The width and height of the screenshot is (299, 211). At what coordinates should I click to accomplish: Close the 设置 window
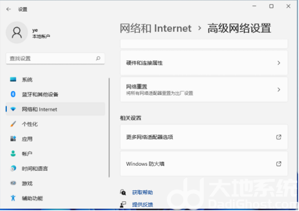point(288,6)
